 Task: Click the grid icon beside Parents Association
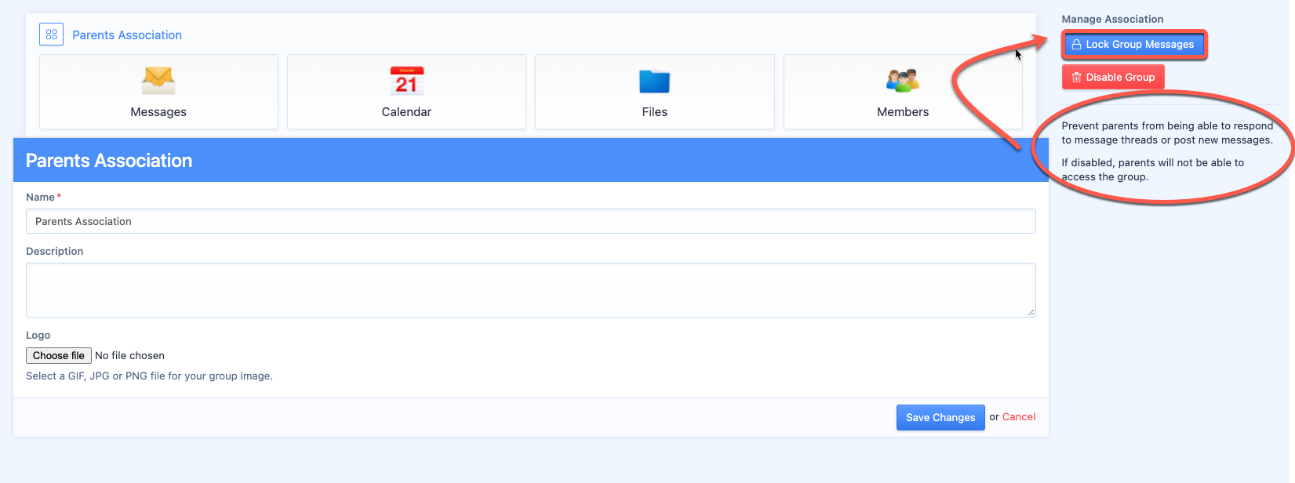click(x=52, y=34)
